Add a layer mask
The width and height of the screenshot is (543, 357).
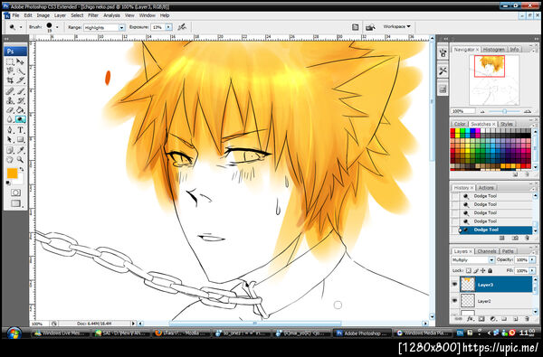point(481,319)
